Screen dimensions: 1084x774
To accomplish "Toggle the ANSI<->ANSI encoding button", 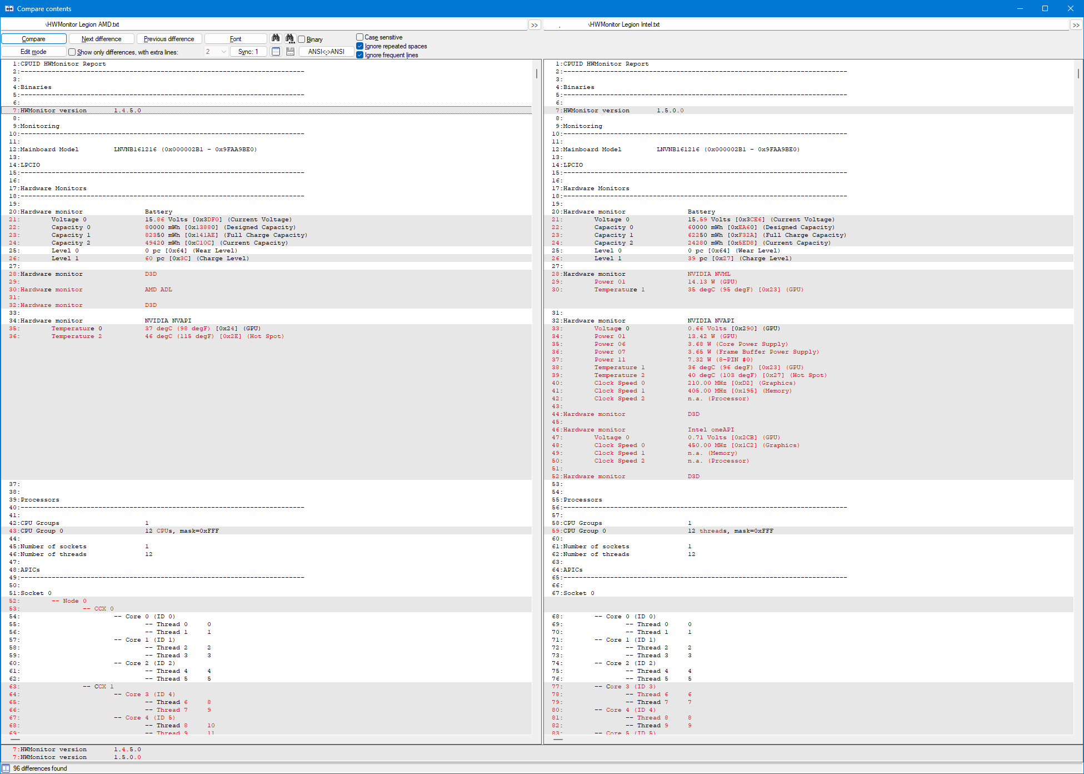I will (x=326, y=52).
